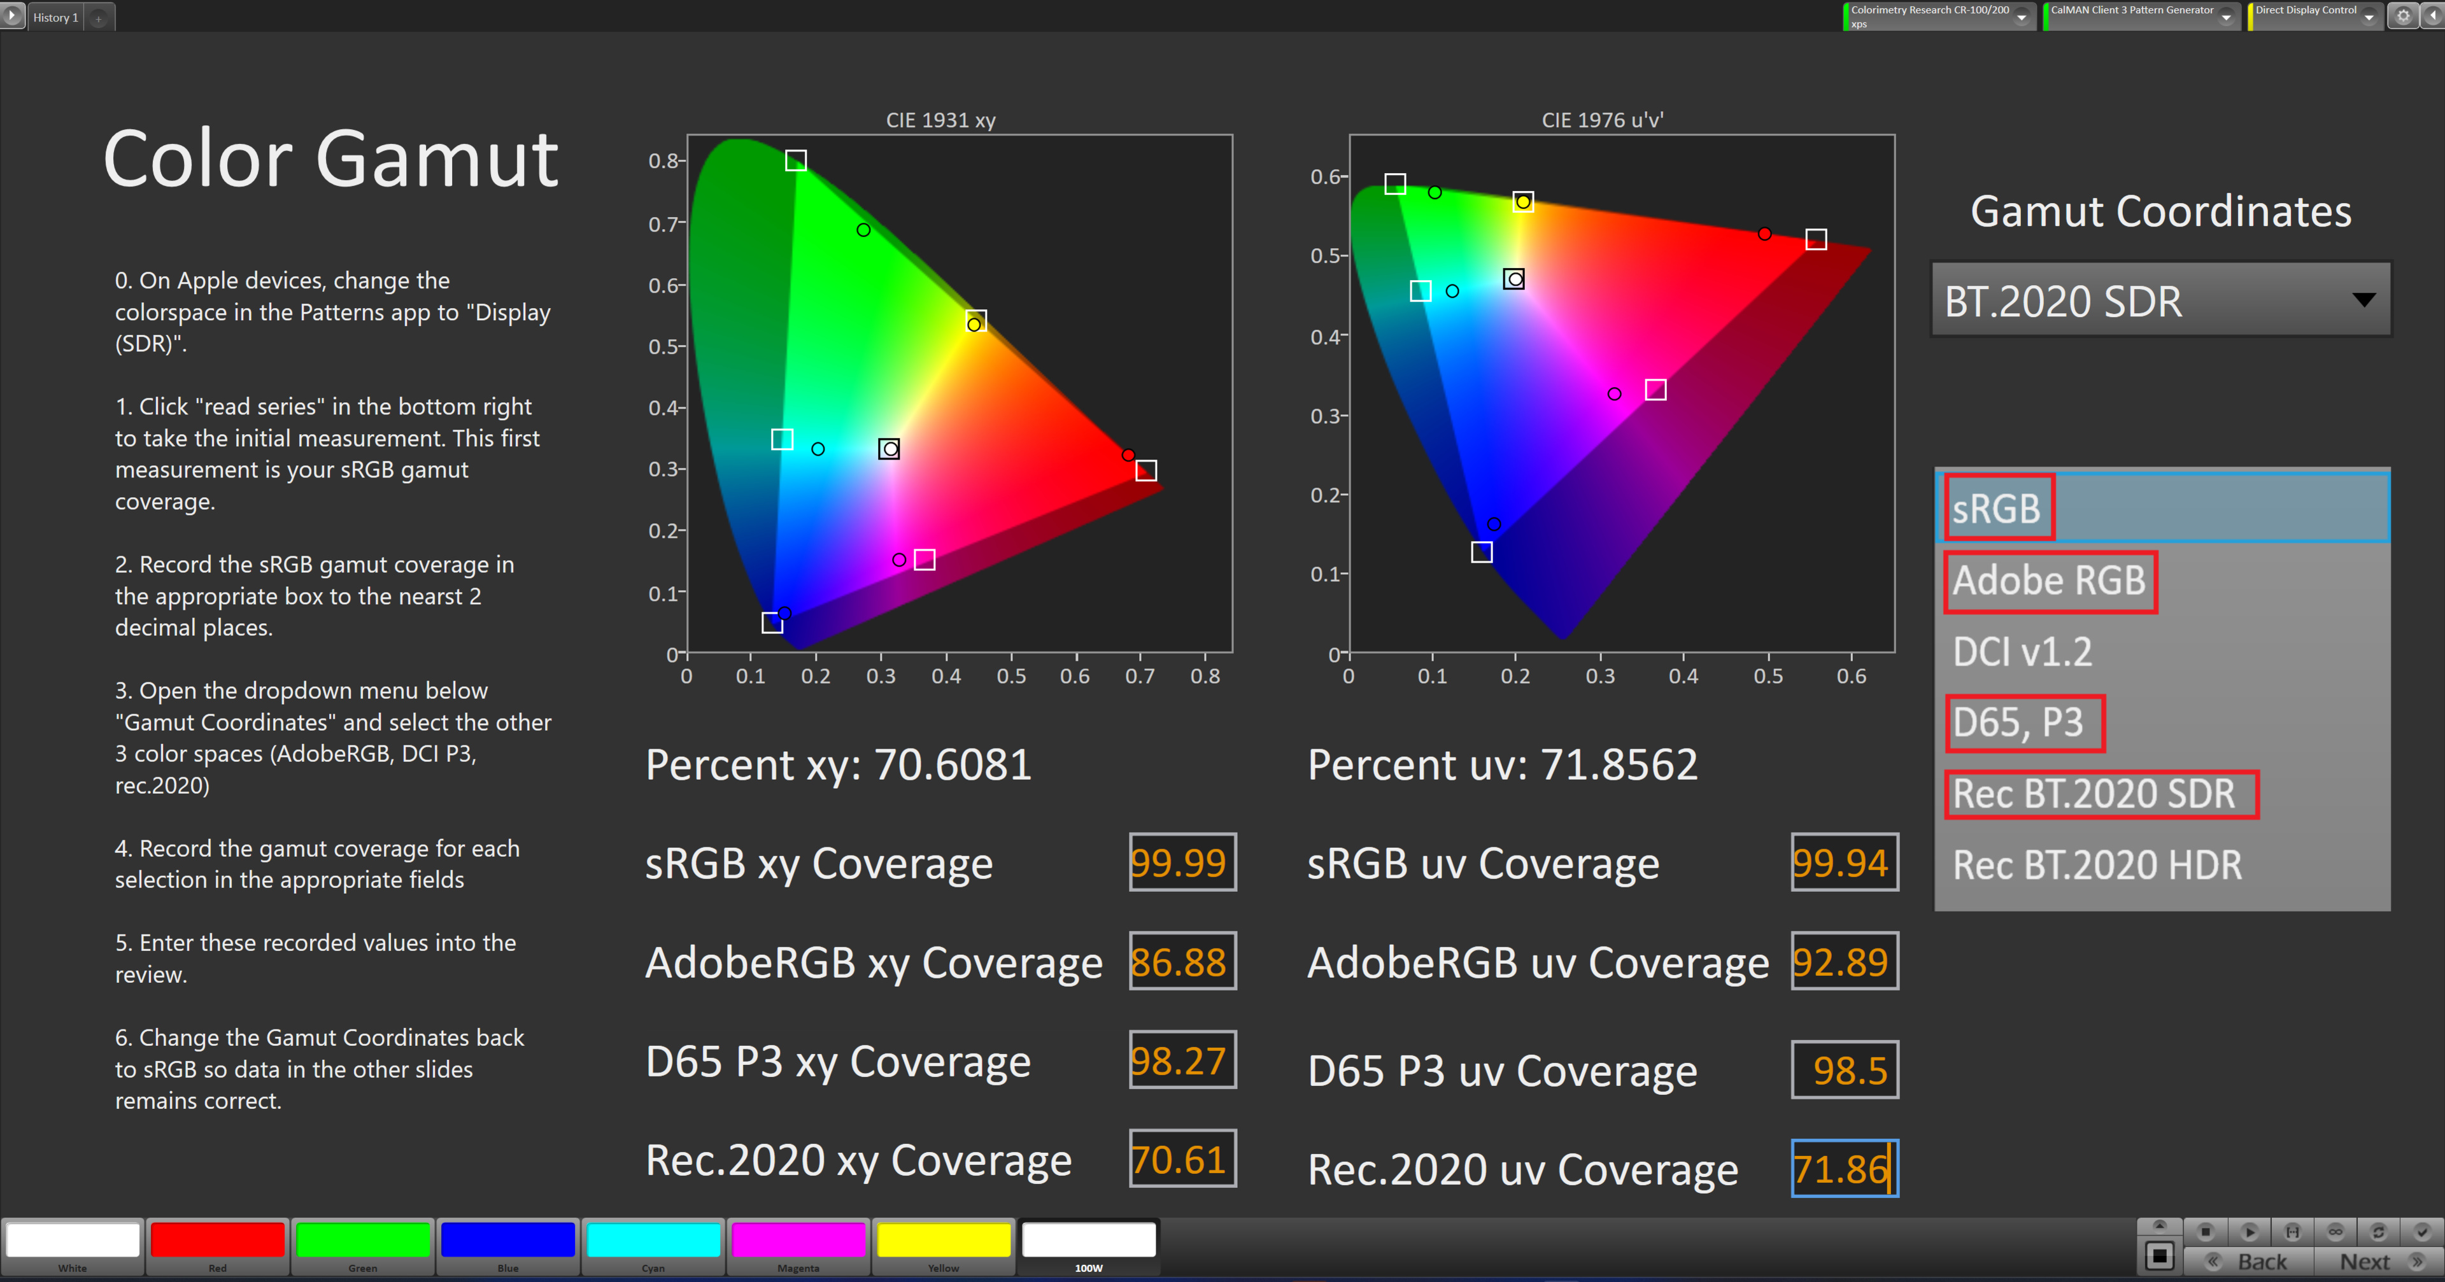Image resolution: width=2445 pixels, height=1282 pixels.
Task: Choose DCI v1.2 from the list
Action: point(2022,651)
